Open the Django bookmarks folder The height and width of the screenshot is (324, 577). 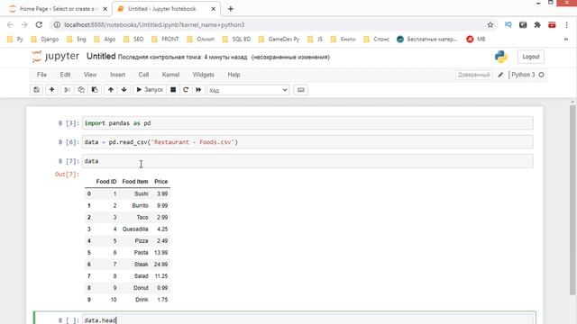click(x=45, y=40)
